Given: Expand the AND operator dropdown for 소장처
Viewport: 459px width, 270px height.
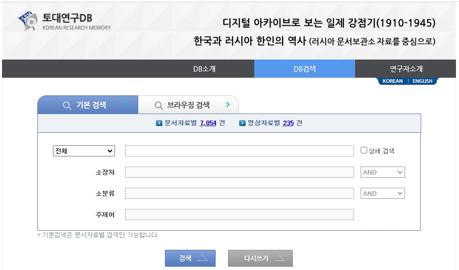Looking at the screenshot, I should click(x=383, y=172).
